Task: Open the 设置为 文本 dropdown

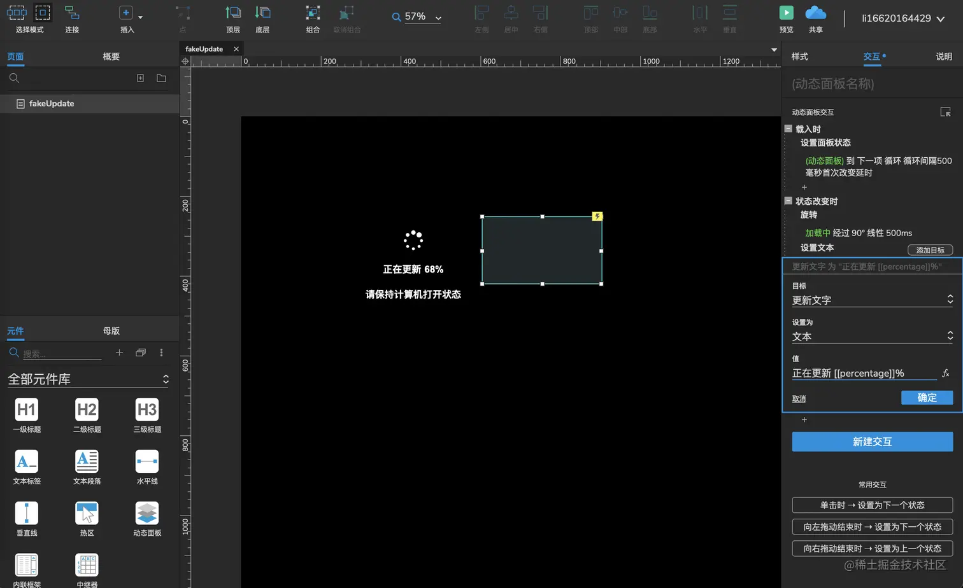Action: coord(872,336)
